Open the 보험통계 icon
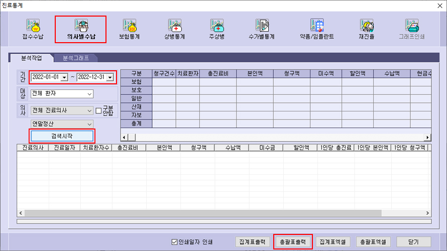The image size is (447, 251). pyautogui.click(x=129, y=29)
